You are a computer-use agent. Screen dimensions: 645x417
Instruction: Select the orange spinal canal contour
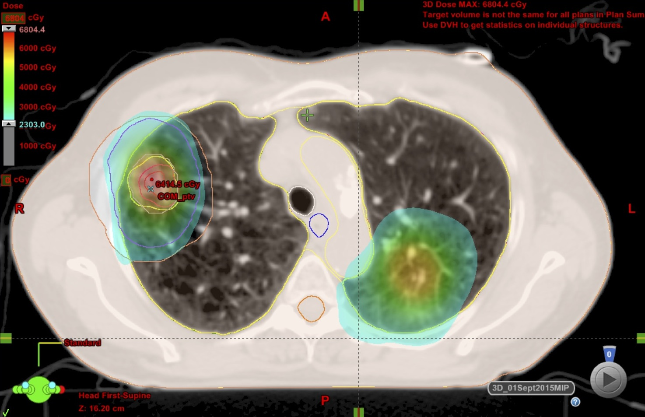click(x=311, y=308)
